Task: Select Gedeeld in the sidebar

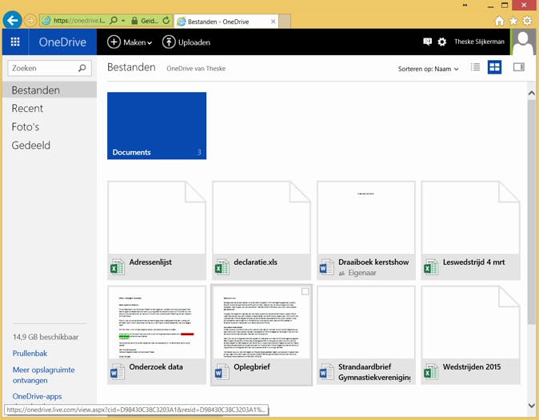Action: pos(31,145)
